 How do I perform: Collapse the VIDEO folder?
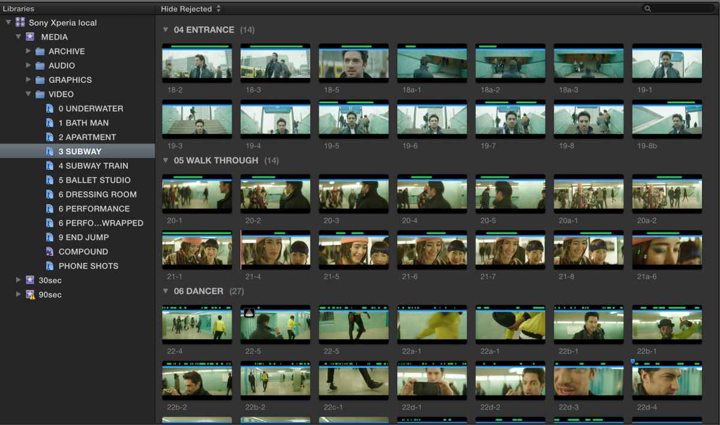tap(28, 94)
